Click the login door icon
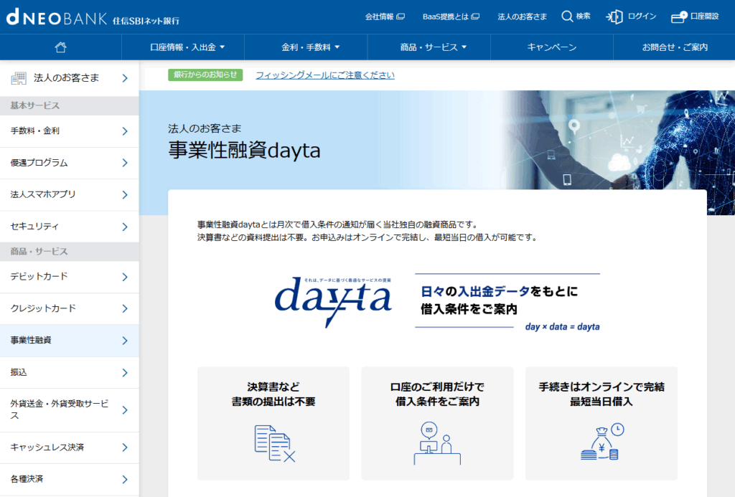Image resolution: width=735 pixels, height=497 pixels. point(614,16)
